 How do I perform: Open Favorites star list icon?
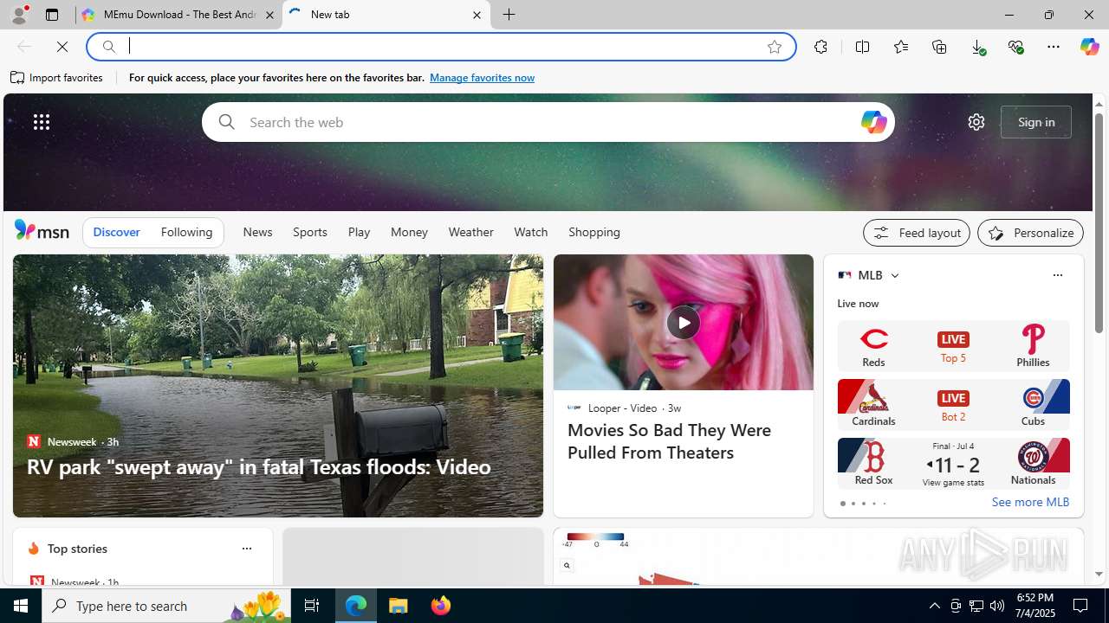click(901, 47)
